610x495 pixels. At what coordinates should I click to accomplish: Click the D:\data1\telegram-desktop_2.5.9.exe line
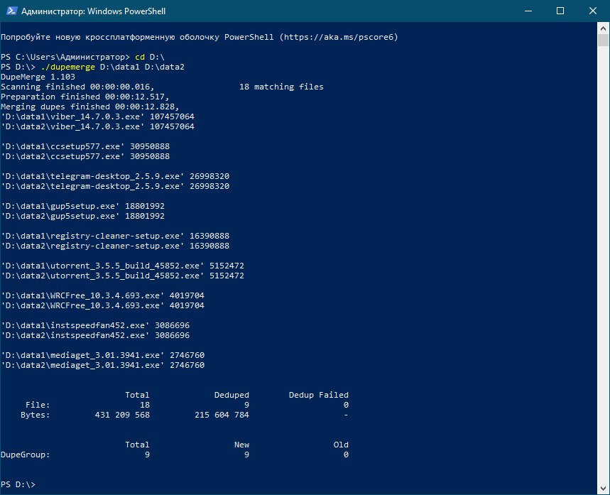(x=115, y=176)
